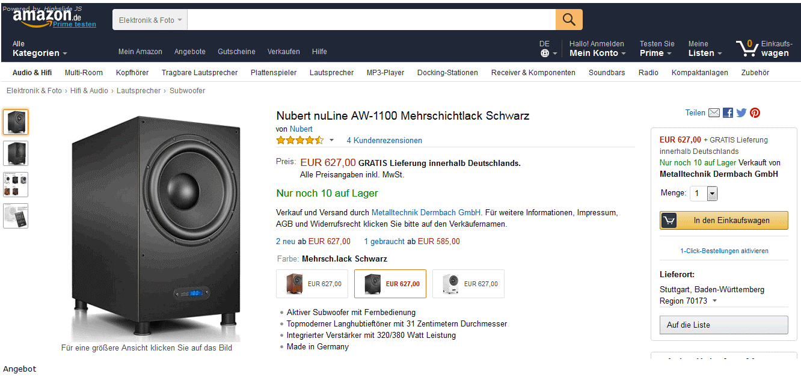Expand the star rating breakdown arrow
The height and width of the screenshot is (377, 801).
pyautogui.click(x=331, y=140)
